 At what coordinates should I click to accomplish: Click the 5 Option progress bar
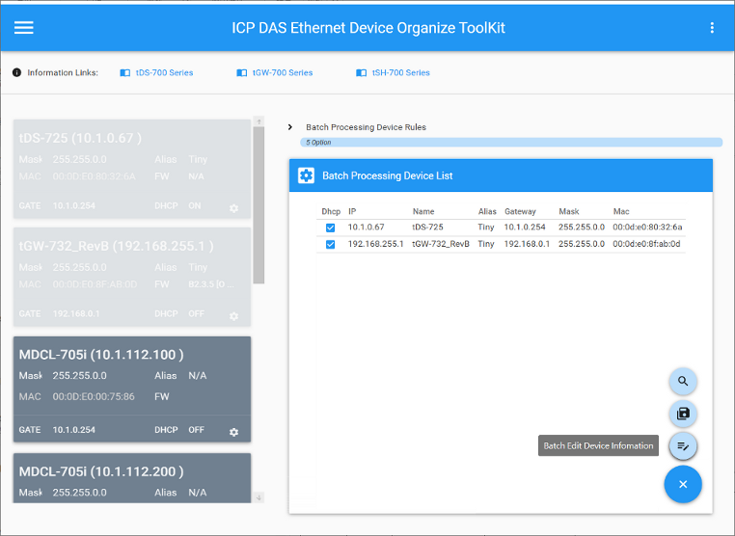[511, 143]
